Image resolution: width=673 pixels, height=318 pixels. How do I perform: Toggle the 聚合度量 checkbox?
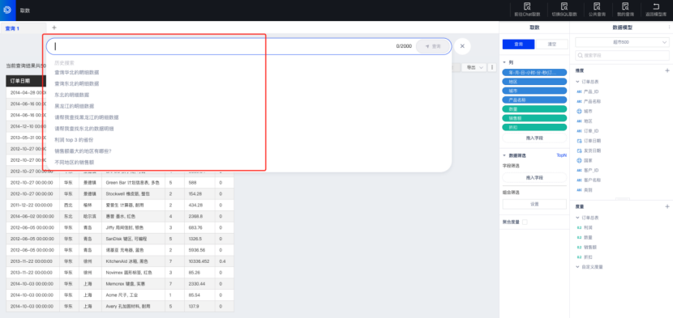[x=525, y=222]
